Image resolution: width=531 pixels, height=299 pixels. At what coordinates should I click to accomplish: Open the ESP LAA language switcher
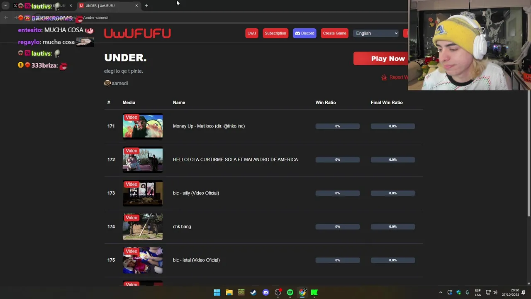(478, 292)
